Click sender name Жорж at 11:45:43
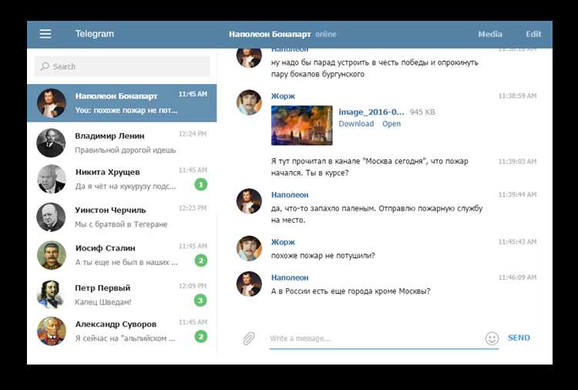The width and height of the screenshot is (578, 390). [283, 242]
